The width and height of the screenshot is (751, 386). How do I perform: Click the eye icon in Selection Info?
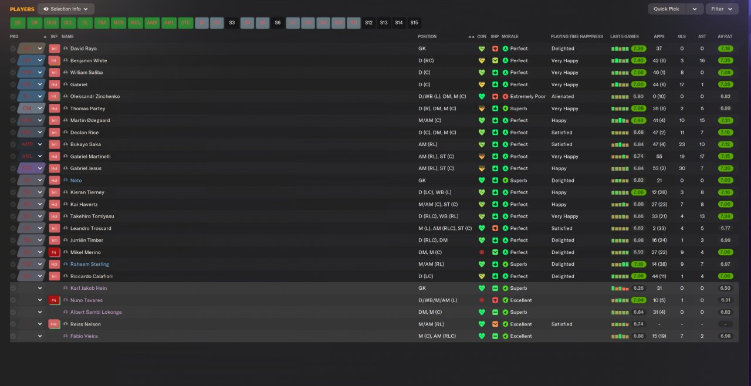(46, 9)
